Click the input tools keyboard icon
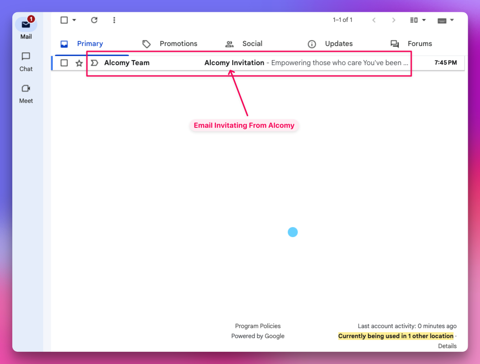 (442, 20)
